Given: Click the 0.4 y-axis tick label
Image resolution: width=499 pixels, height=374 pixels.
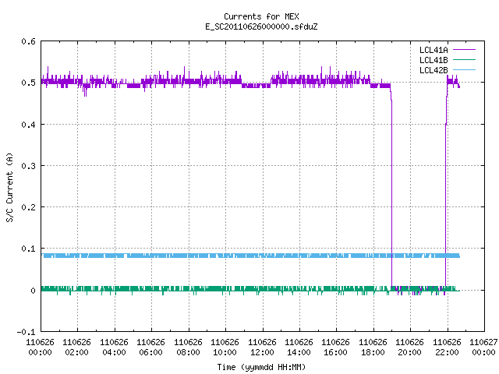Looking at the screenshot, I should pyautogui.click(x=28, y=125).
